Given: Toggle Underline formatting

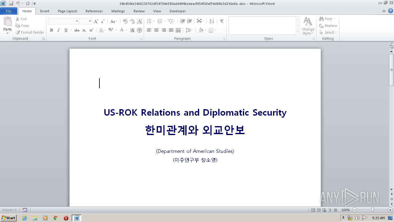Looking at the screenshot, I should (x=66, y=30).
